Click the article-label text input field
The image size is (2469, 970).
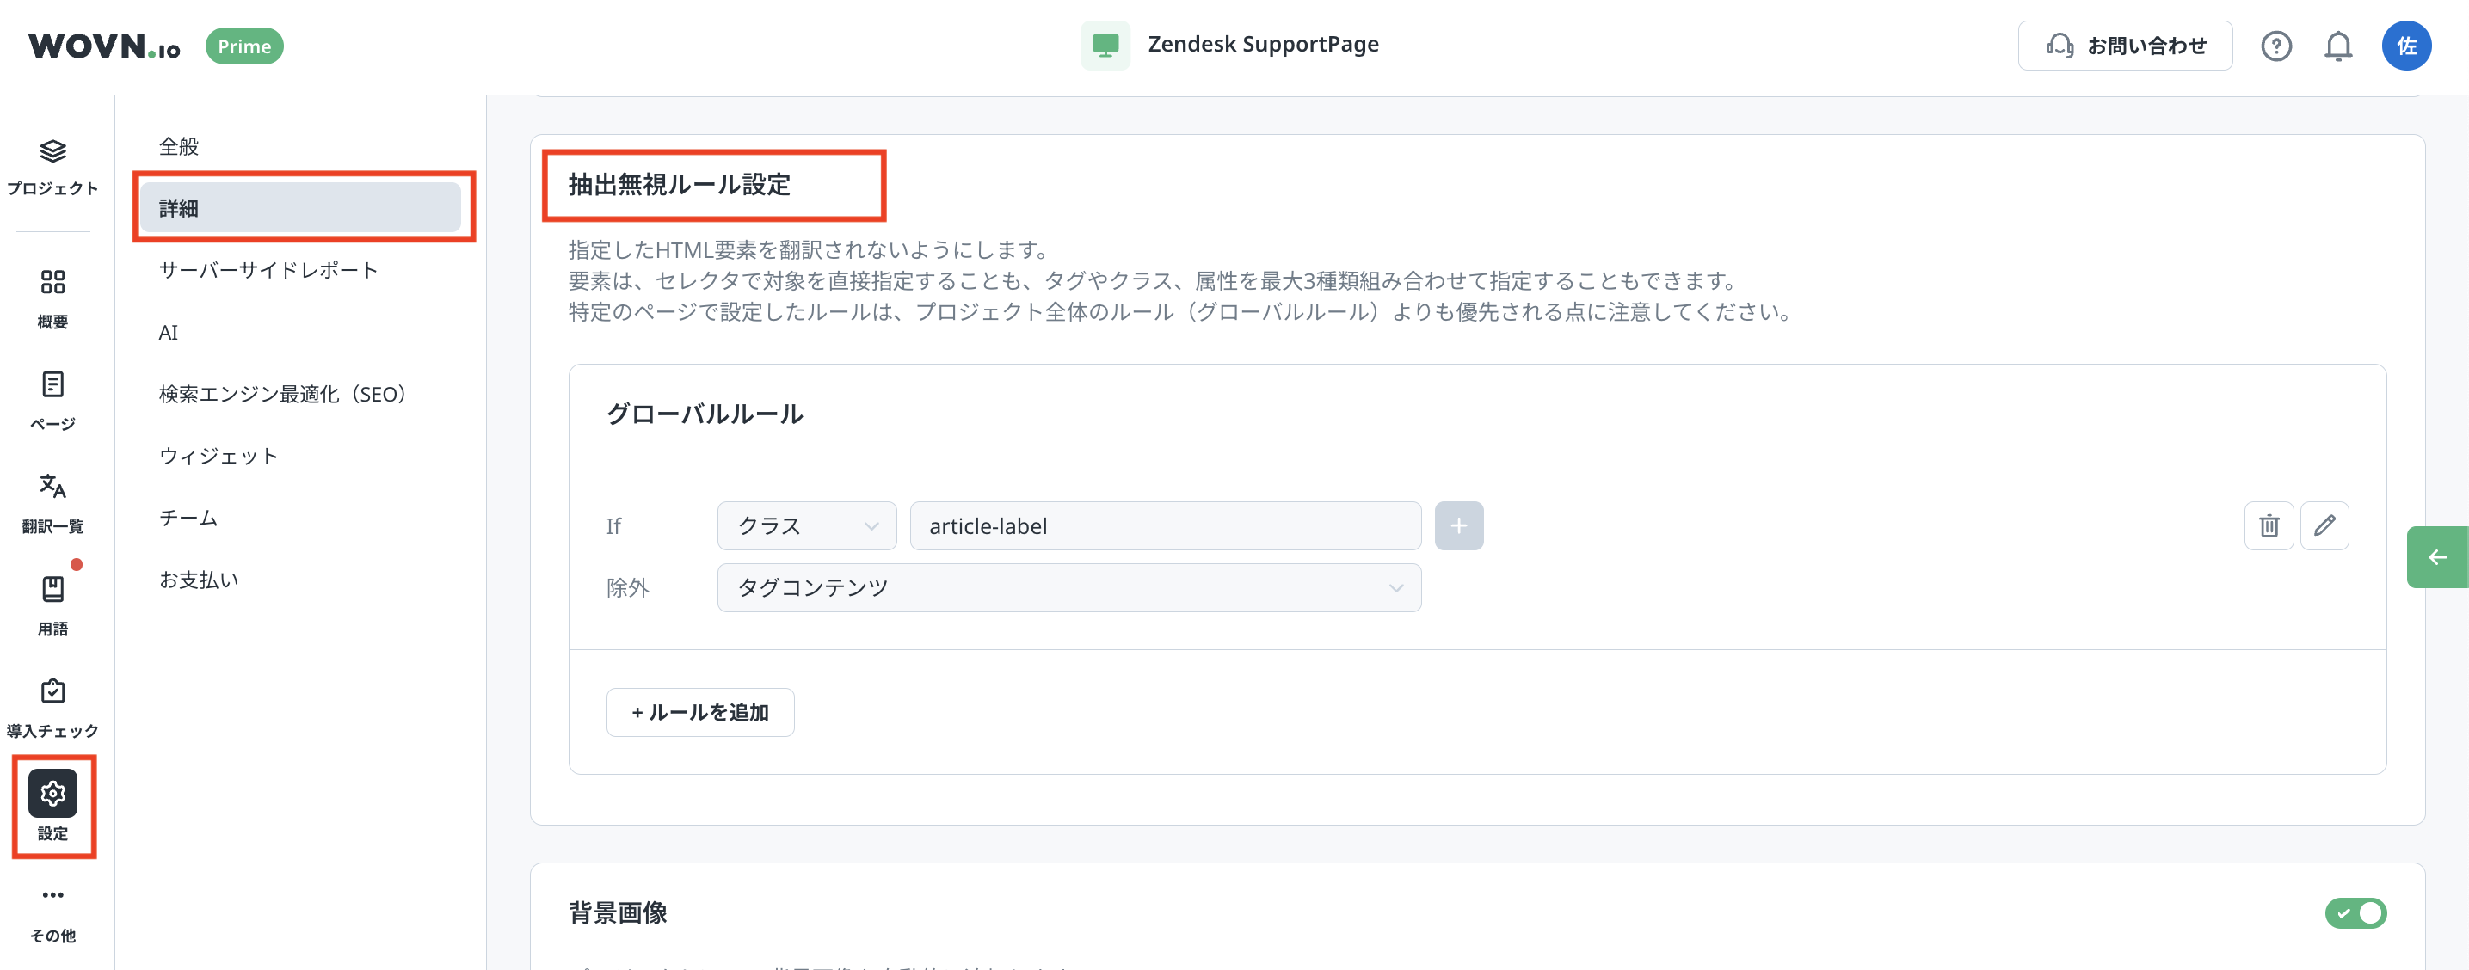(x=1164, y=525)
